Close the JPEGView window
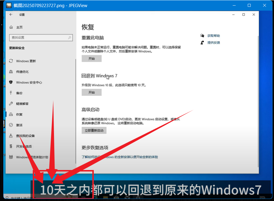This screenshot has height=201, width=274. pos(265,5)
